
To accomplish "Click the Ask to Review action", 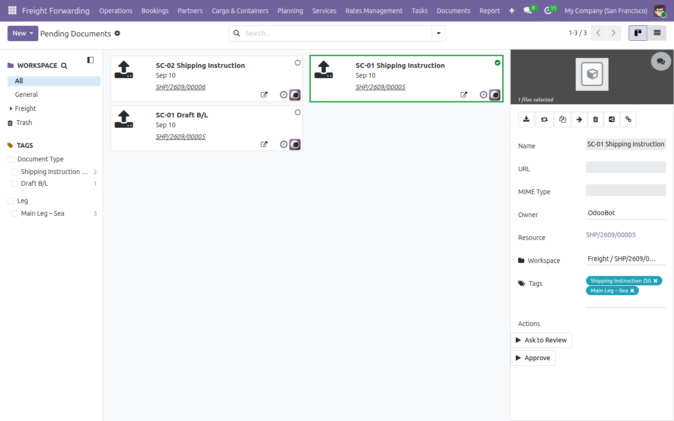I will 541,340.
